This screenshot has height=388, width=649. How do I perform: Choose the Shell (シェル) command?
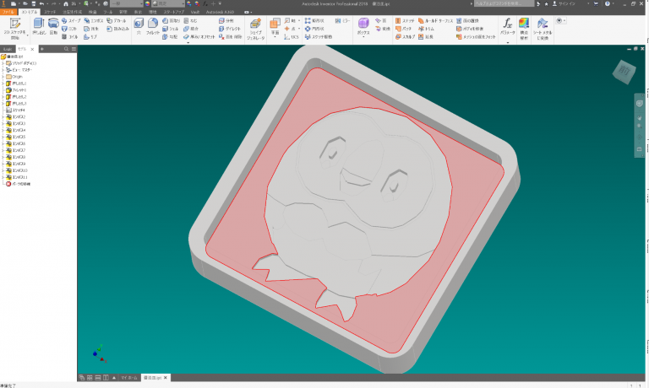pyautogui.click(x=171, y=29)
